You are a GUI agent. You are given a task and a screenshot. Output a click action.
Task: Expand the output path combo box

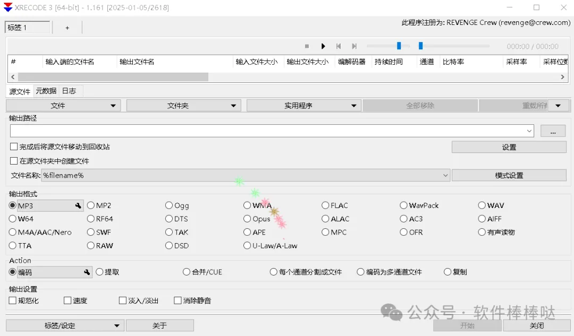(529, 131)
